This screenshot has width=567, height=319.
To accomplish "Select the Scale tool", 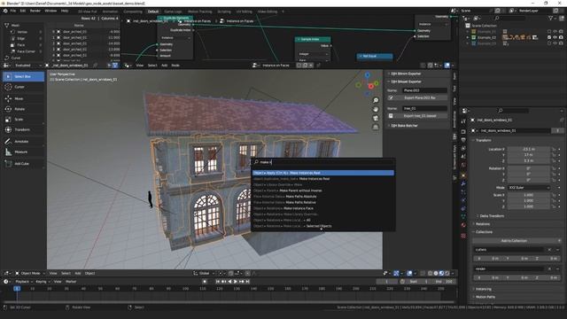I will tap(24, 119).
